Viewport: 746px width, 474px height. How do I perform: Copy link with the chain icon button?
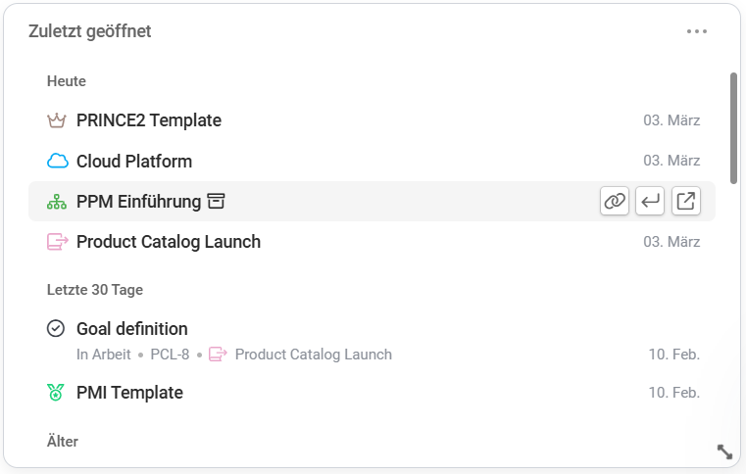[615, 202]
